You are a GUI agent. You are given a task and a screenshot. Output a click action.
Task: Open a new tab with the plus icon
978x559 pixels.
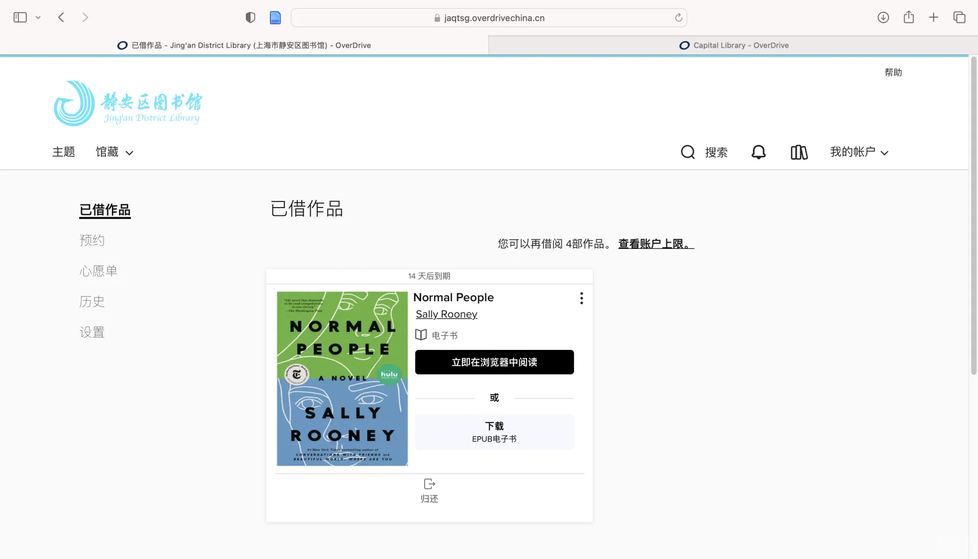933,18
